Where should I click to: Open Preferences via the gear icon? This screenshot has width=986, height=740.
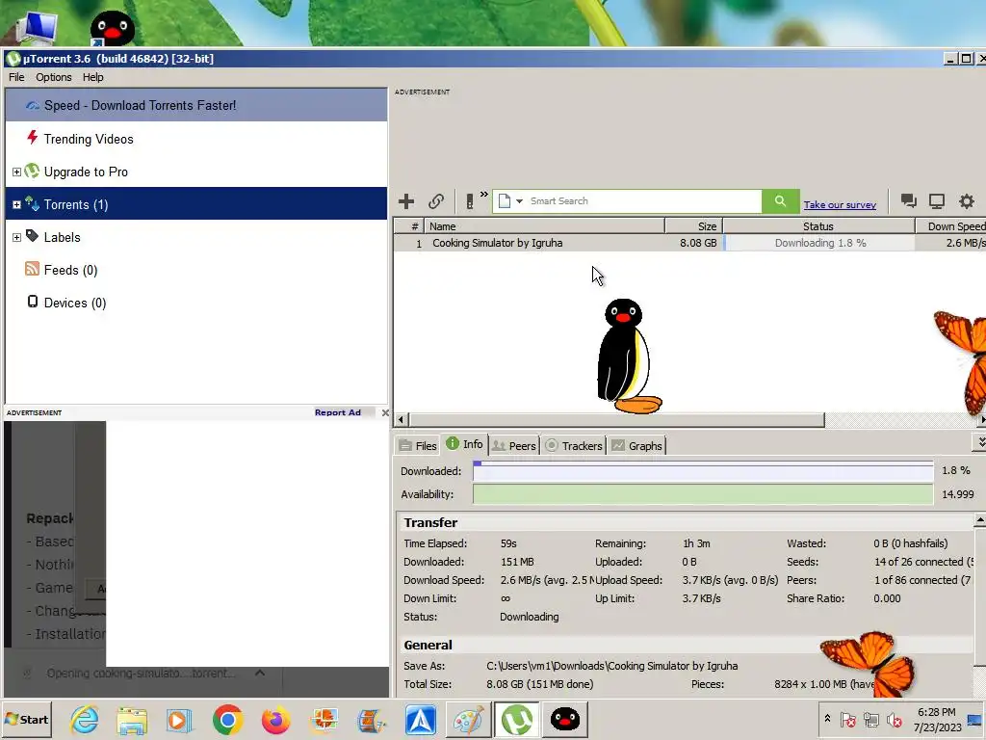click(x=967, y=201)
